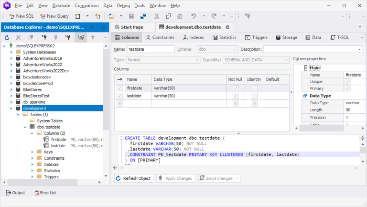Click the Output panel icon
367x207 pixels.
[x=9, y=193]
